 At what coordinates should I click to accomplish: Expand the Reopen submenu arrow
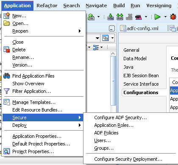(80, 31)
